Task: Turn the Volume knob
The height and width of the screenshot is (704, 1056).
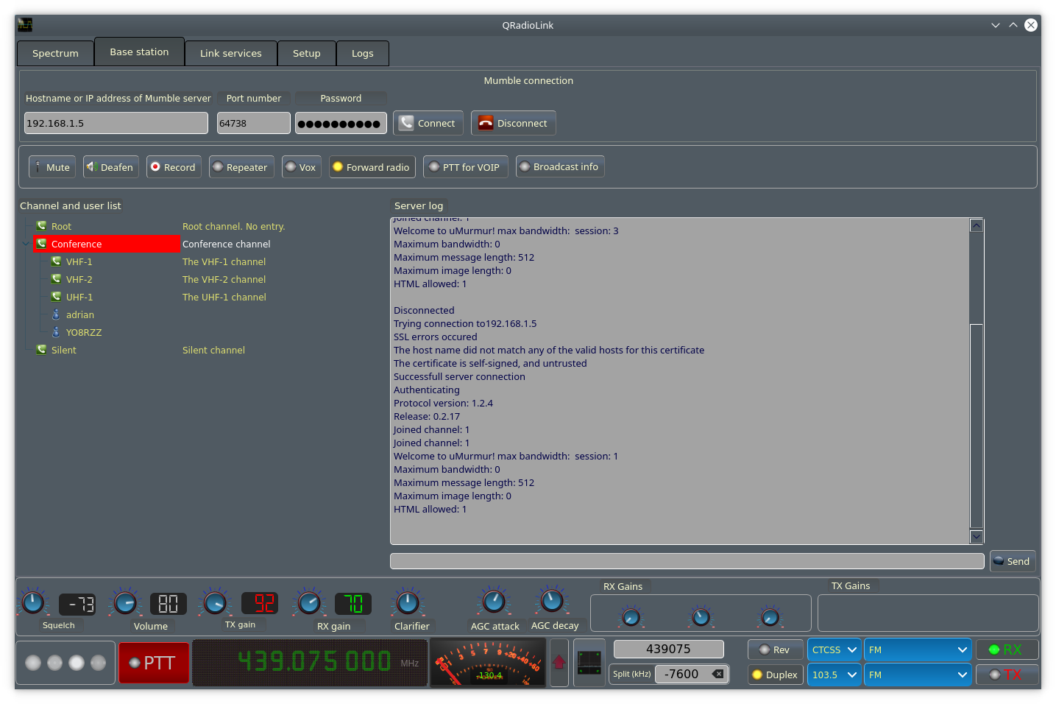Action: tap(124, 602)
